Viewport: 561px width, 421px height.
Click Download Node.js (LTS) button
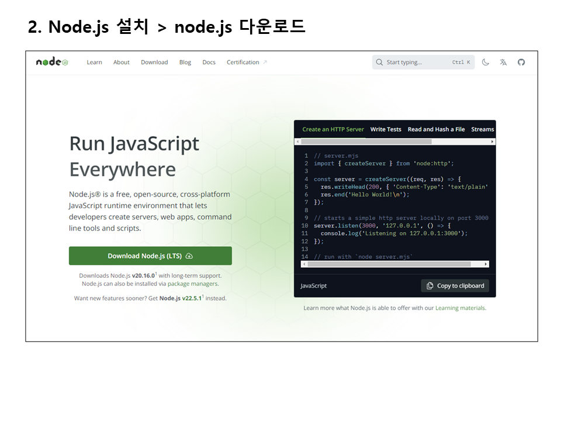pos(150,256)
